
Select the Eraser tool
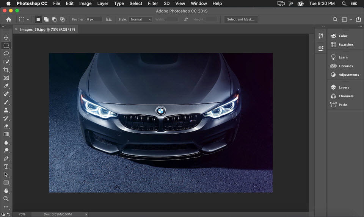point(6,126)
